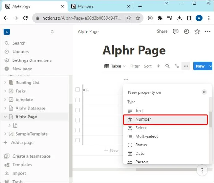Select the second table row checkbox
This screenshot has height=183, width=214.
[x=78, y=110]
